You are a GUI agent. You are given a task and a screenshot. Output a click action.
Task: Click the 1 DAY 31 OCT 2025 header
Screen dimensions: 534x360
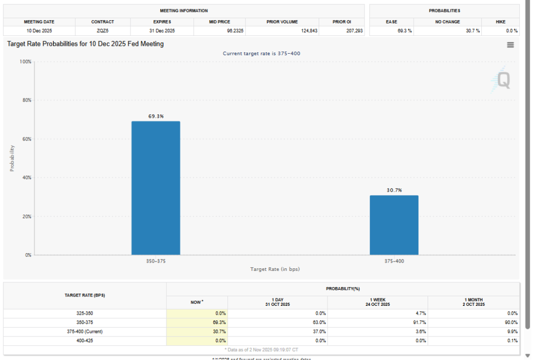277,302
